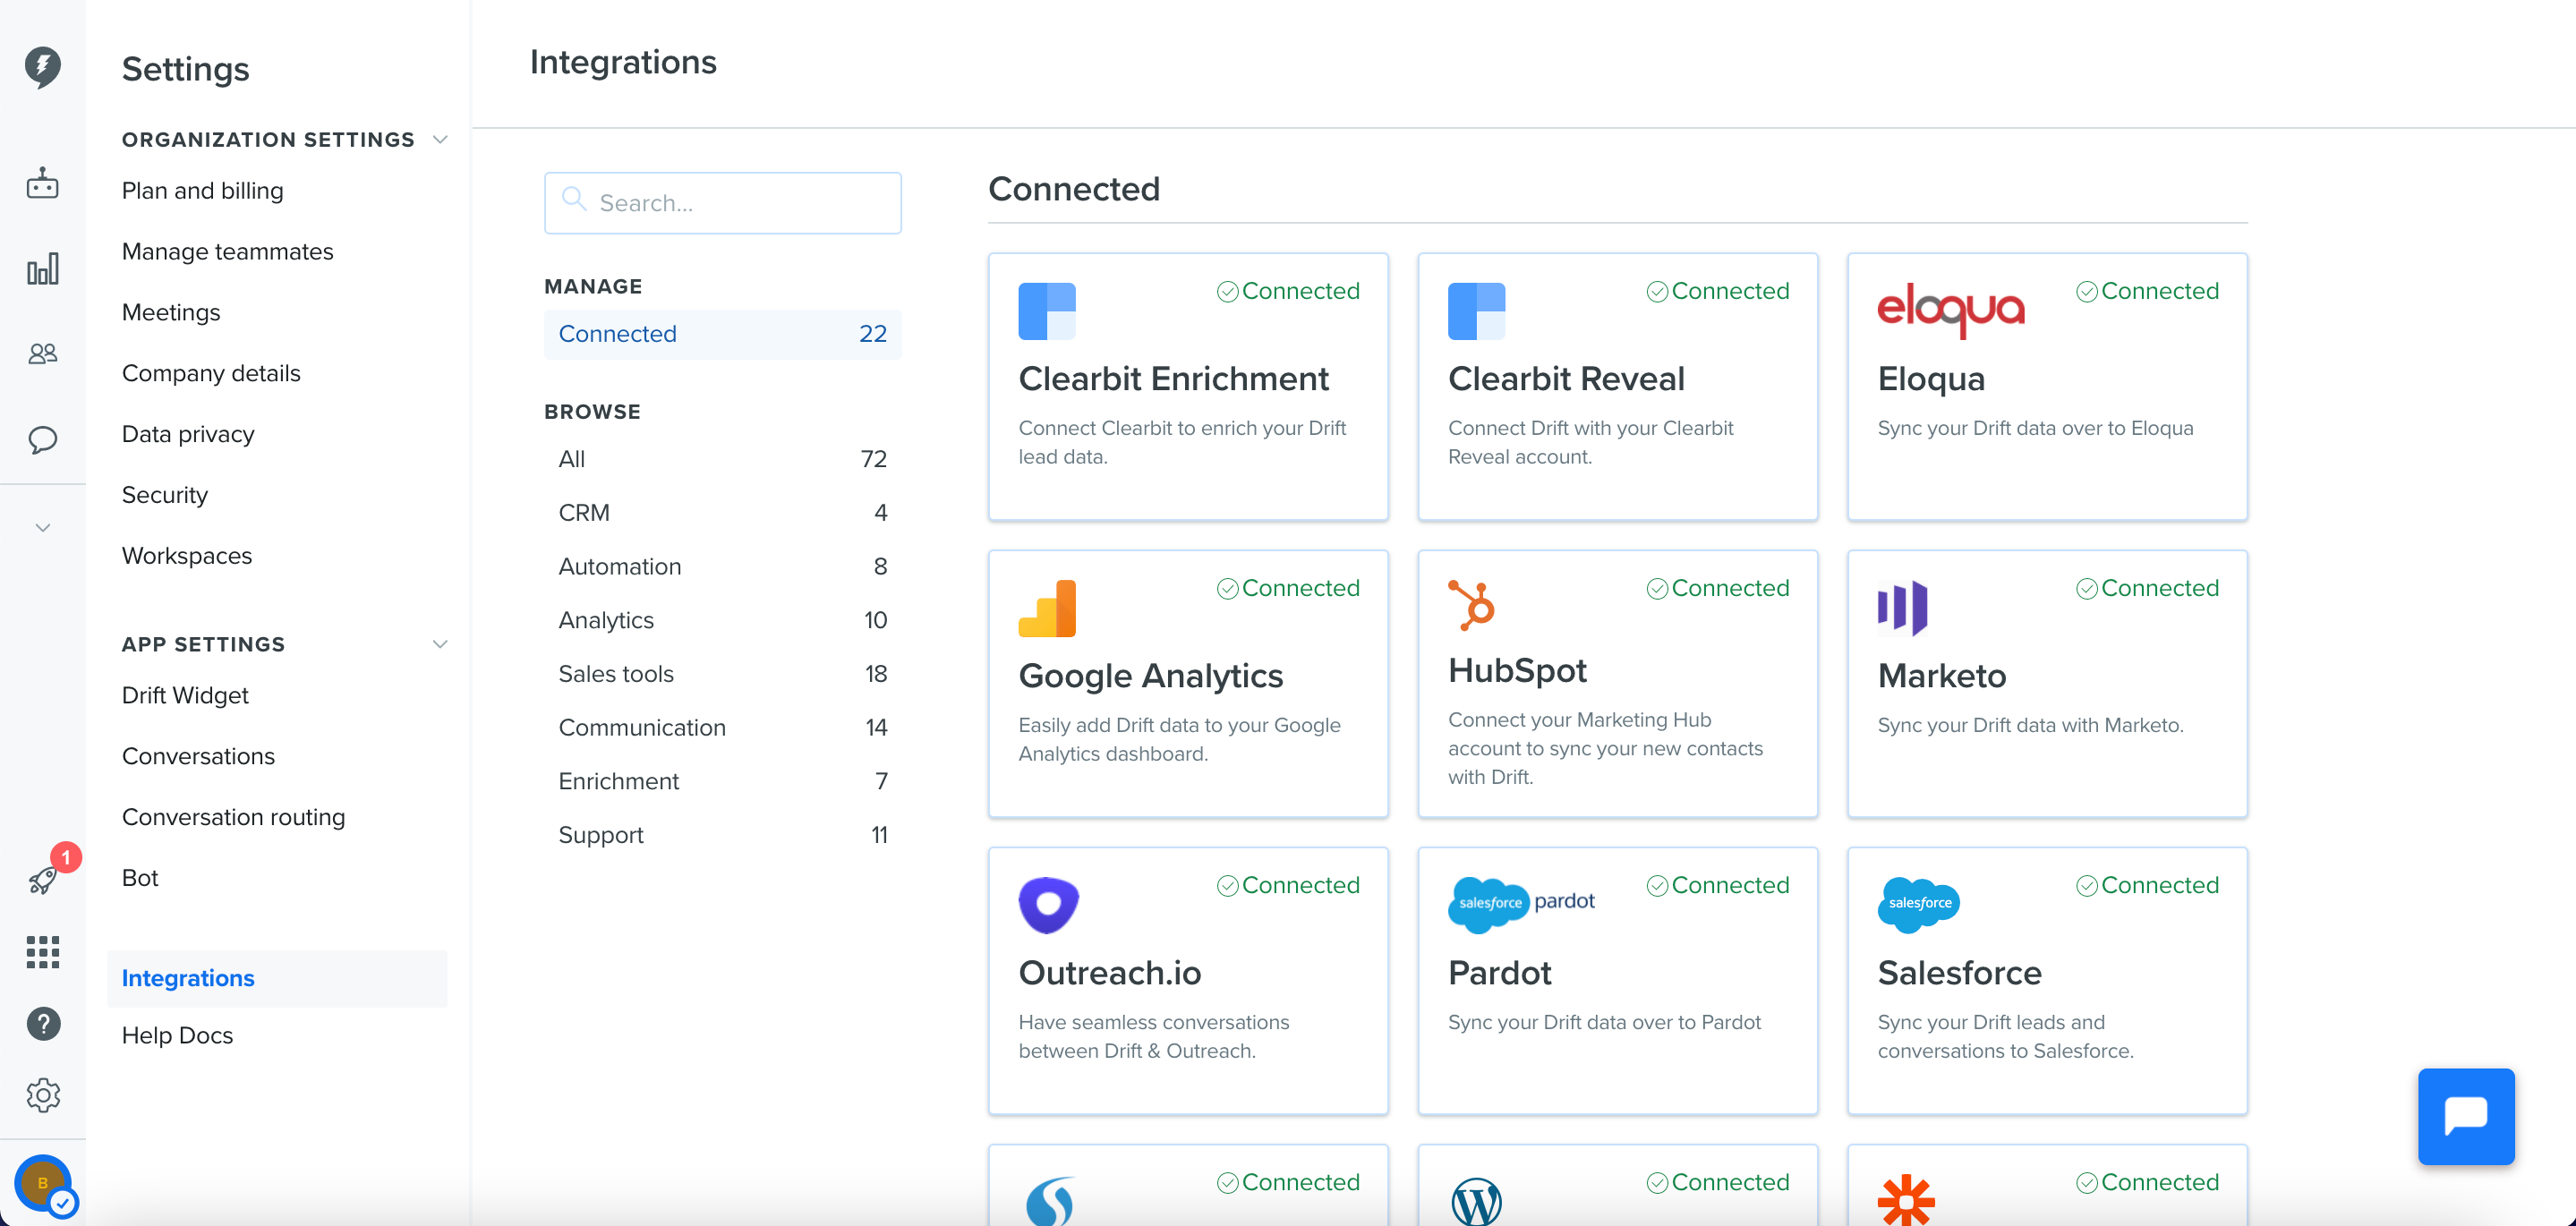Open the apps grid icon
Screen dimensions: 2576x1226
click(x=42, y=952)
